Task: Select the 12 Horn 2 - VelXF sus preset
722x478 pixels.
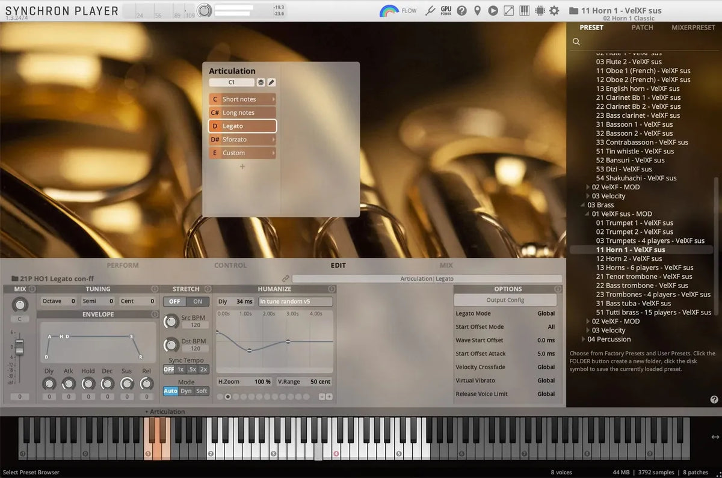Action: [629, 258]
